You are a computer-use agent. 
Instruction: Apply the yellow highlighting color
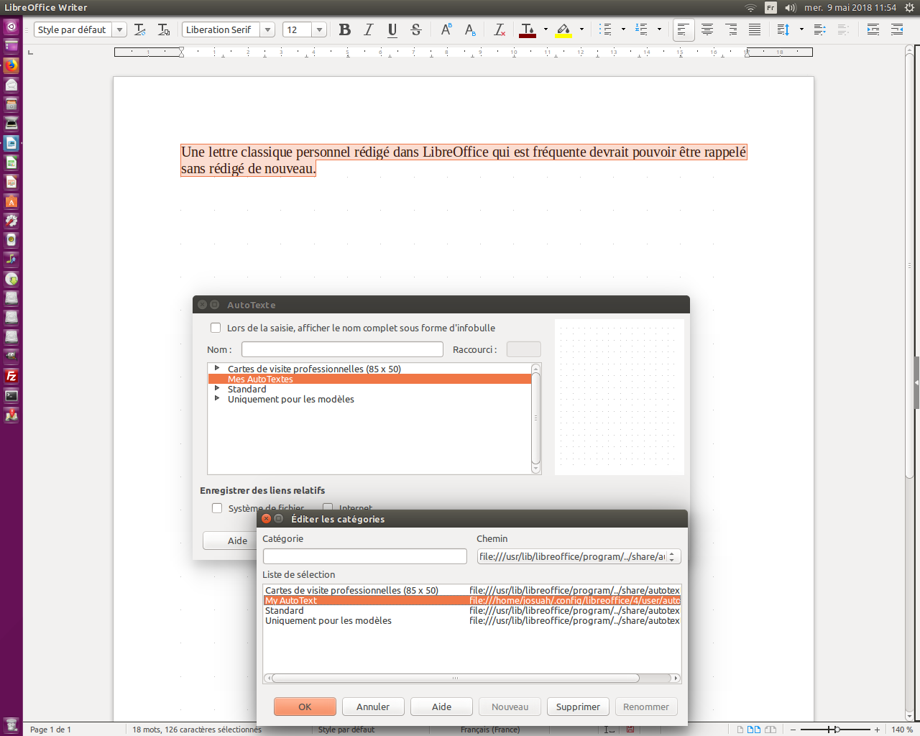563,29
